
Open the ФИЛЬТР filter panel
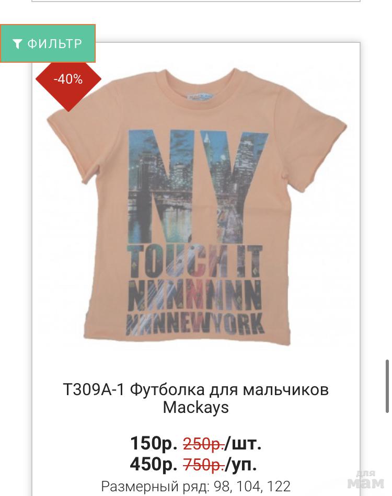(x=48, y=43)
